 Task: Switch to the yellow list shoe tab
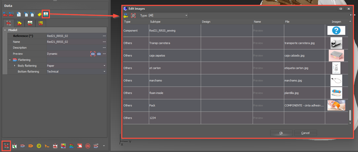[40, 23]
